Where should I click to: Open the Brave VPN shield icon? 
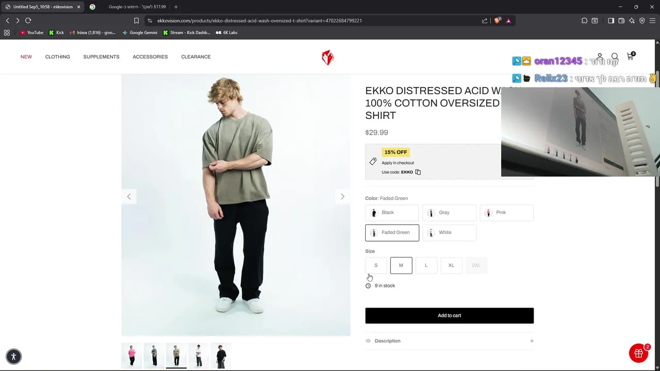tap(642, 21)
